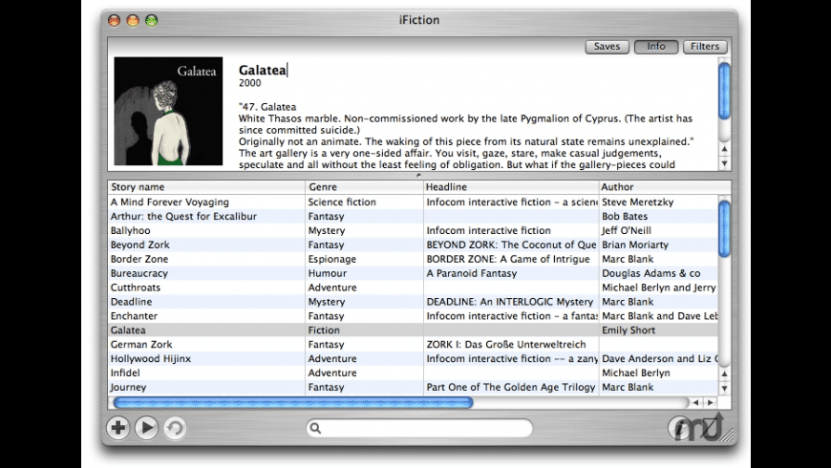Click the window resize grip corner
This screenshot has width=831, height=468.
coord(729,436)
